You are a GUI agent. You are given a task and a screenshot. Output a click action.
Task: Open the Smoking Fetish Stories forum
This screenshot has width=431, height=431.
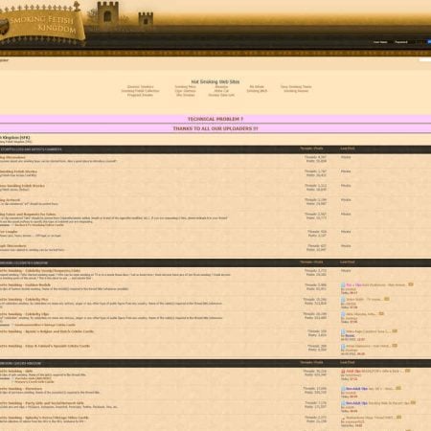[x=19, y=171]
